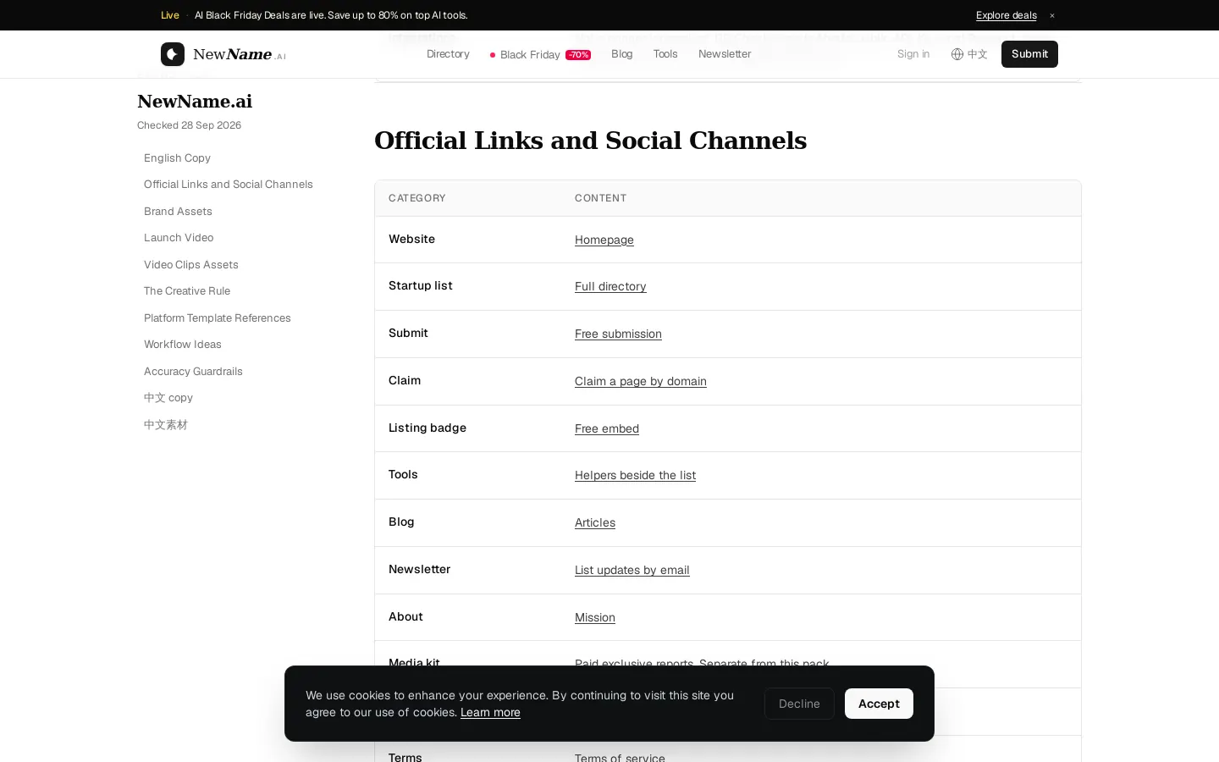This screenshot has width=1219, height=762.
Task: Click the globe language icon
Action: point(957,54)
